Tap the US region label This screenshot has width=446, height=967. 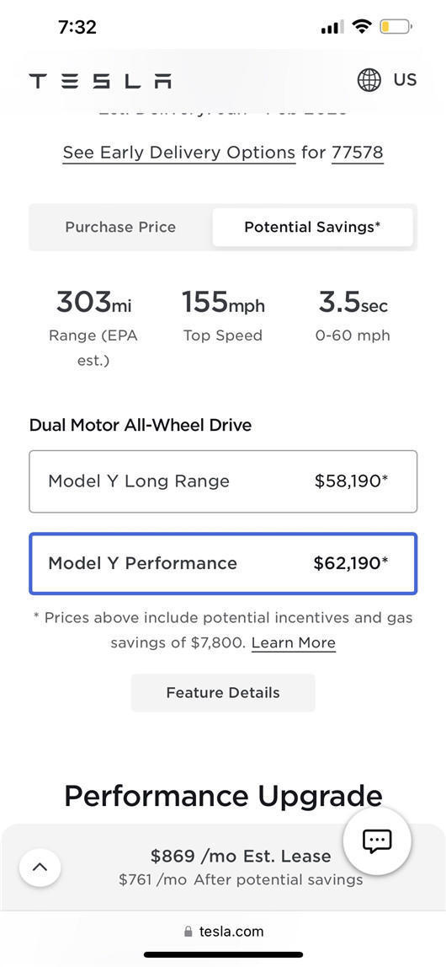(x=405, y=80)
